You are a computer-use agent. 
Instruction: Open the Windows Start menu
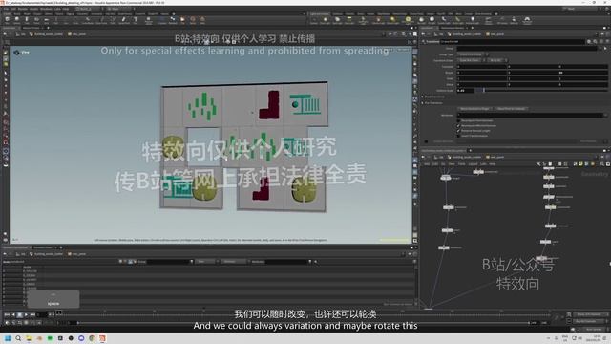pos(8,338)
